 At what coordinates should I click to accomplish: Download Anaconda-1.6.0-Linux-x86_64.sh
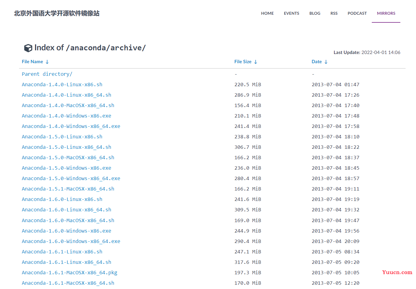pos(67,210)
